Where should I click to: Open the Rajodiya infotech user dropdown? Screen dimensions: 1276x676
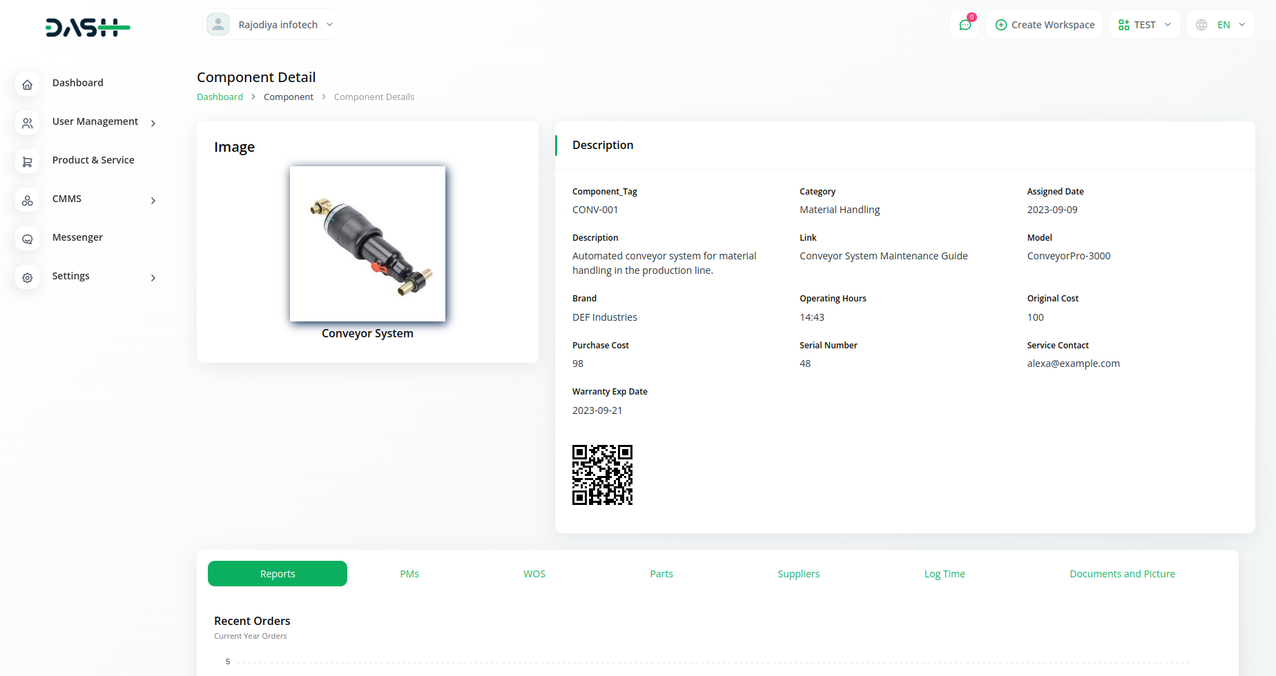pyautogui.click(x=270, y=25)
